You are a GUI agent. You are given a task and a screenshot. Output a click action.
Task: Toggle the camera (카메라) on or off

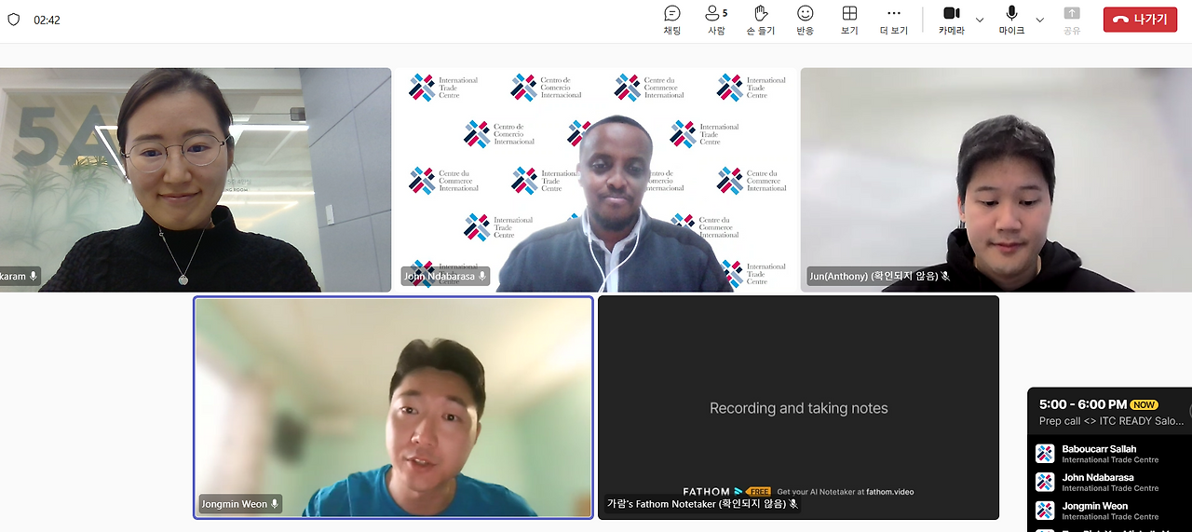(951, 20)
